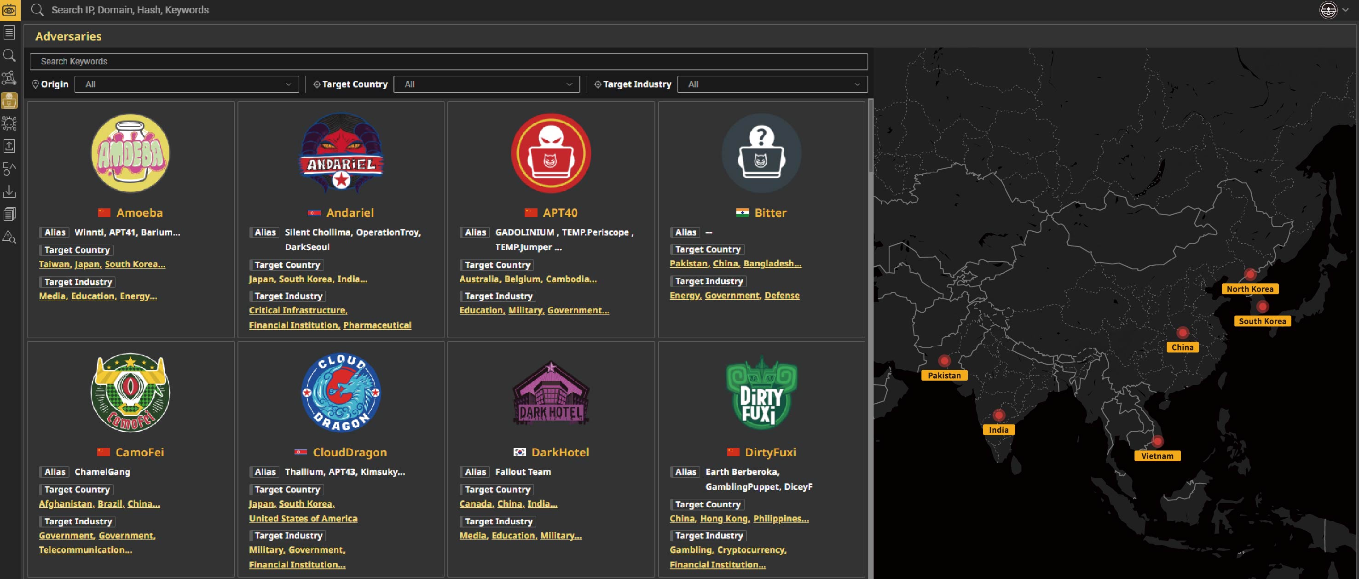Click the upload sidebar icon
1359x579 pixels.
(x=10, y=146)
